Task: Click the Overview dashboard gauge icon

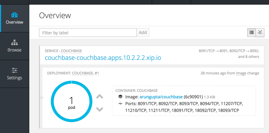Action: 14,15
